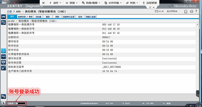Click the A80 module icon in panel header
Viewport: 202px width, 107px height.
(x=9, y=21)
